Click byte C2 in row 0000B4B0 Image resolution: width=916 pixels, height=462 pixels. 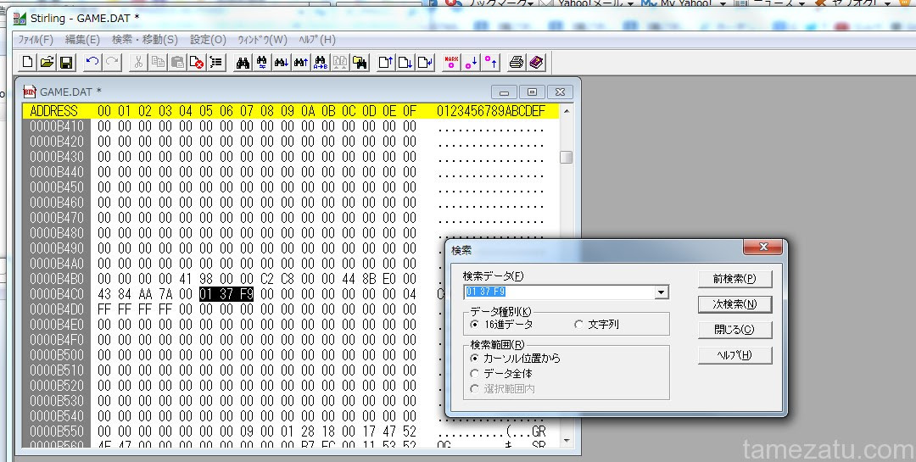pyautogui.click(x=267, y=279)
